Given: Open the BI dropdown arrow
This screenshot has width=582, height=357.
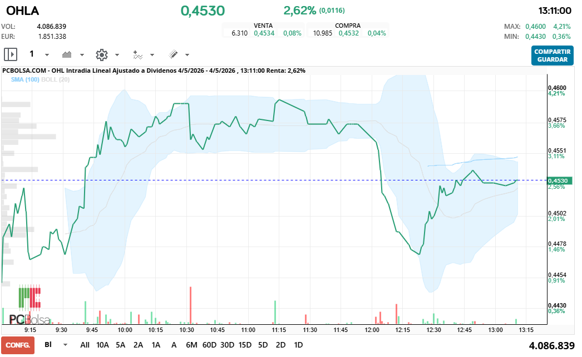Looking at the screenshot, I should tap(65, 345).
